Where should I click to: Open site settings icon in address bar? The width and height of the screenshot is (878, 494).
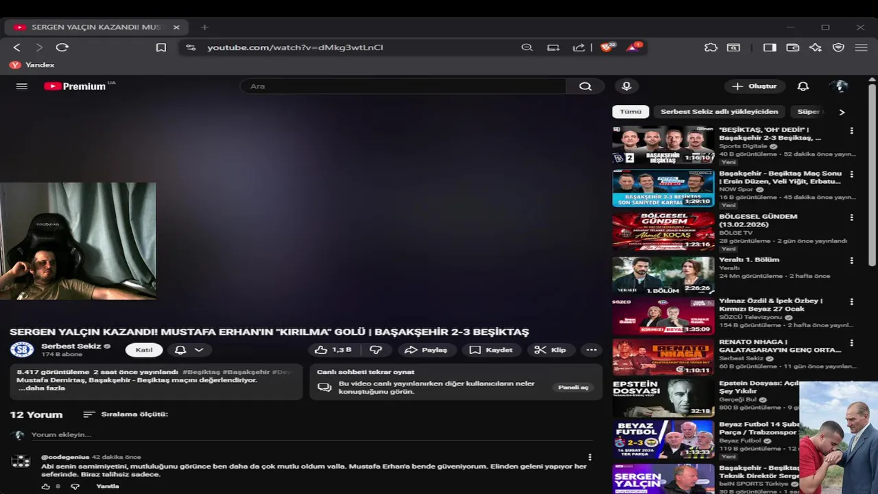click(x=191, y=47)
